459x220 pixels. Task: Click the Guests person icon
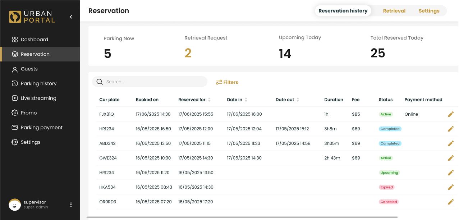pos(15,69)
